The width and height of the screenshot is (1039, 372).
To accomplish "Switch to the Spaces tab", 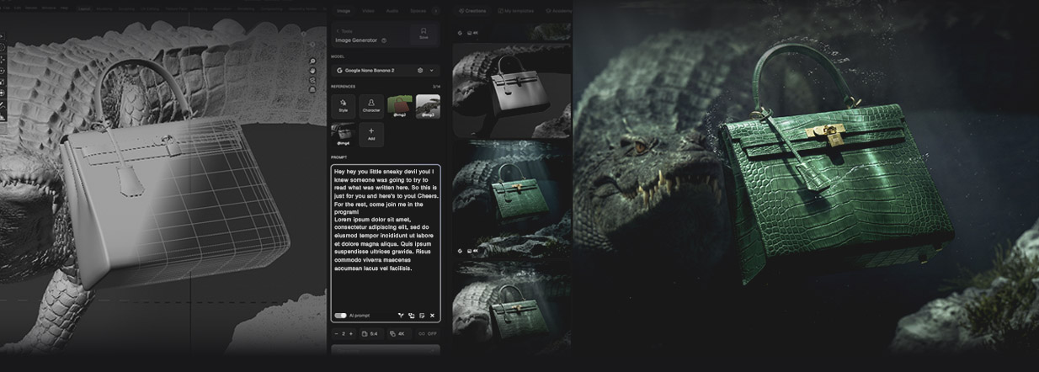I will (x=418, y=11).
